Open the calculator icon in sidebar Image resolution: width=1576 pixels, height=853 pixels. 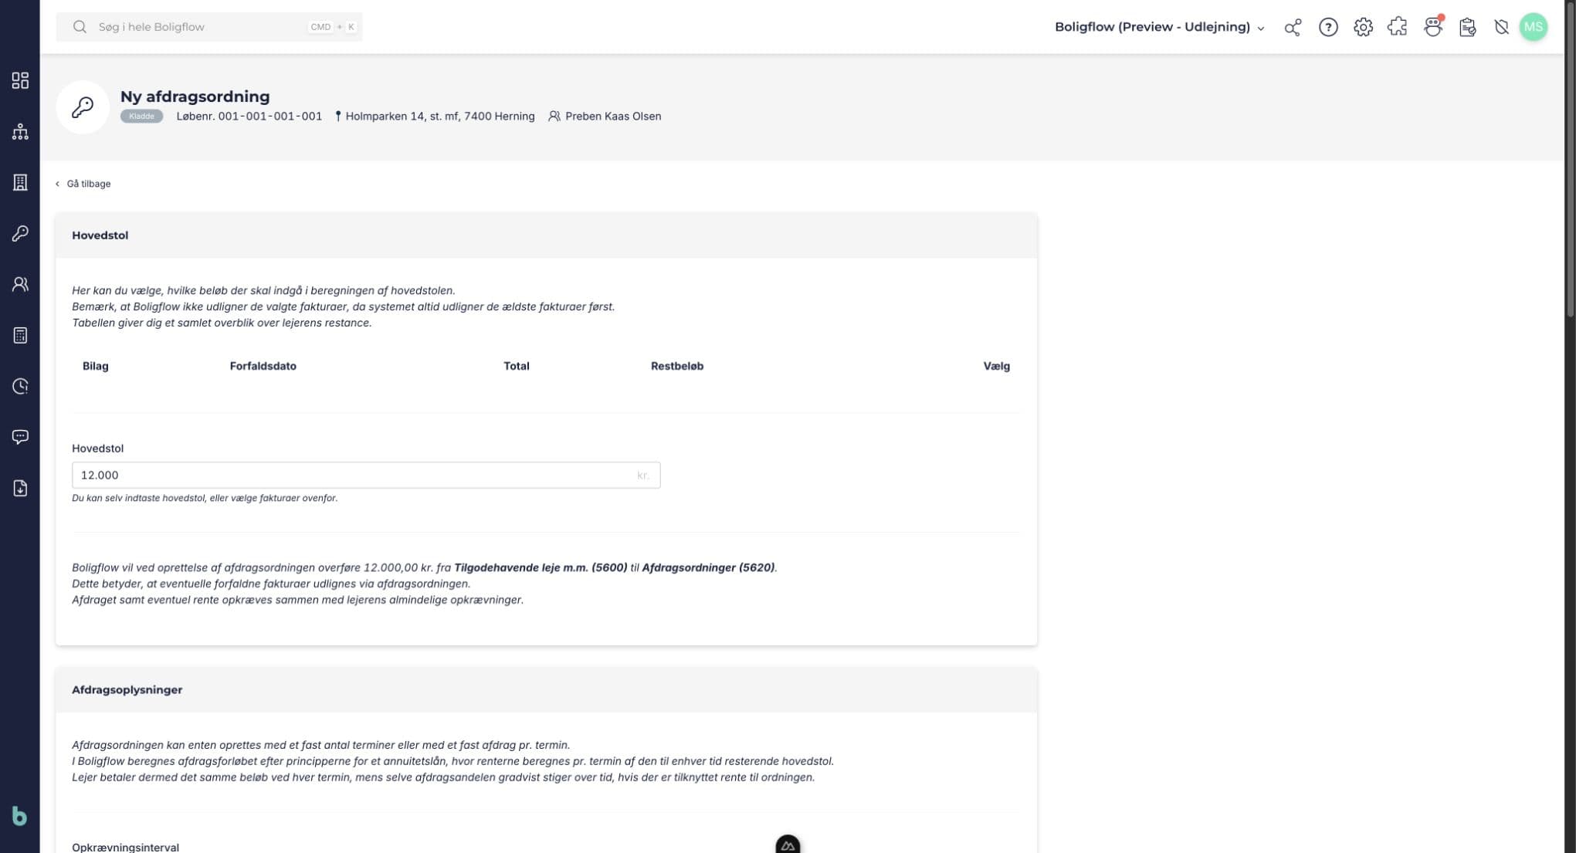(20, 335)
